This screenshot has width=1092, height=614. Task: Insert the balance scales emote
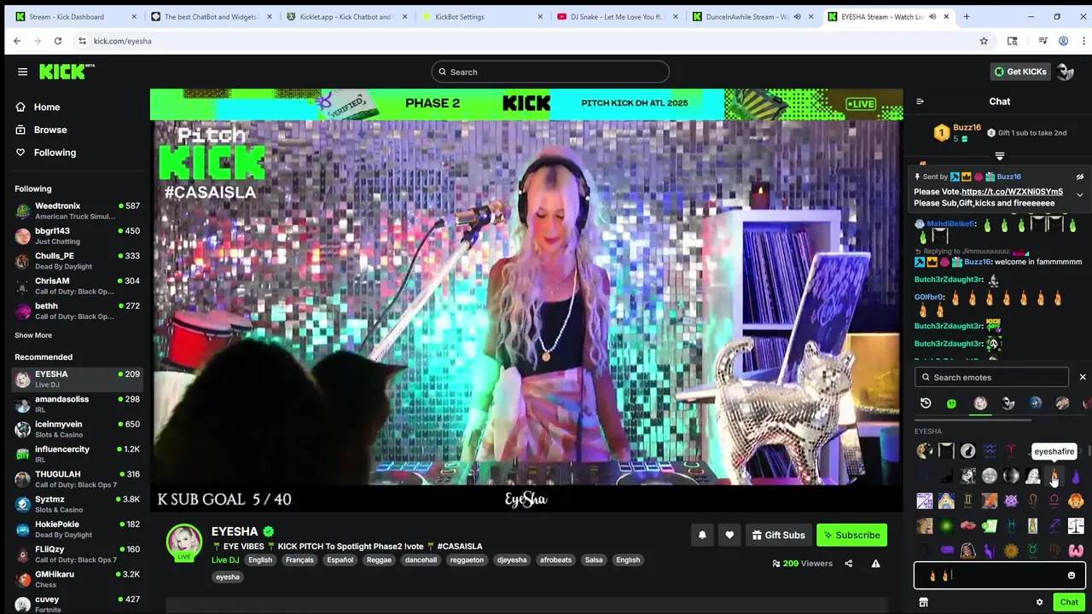(1076, 525)
